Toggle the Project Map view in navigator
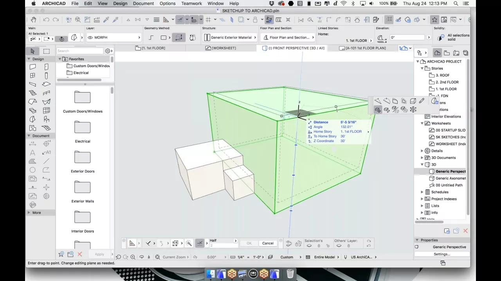Viewport: 501px width, 281px height. [438, 53]
